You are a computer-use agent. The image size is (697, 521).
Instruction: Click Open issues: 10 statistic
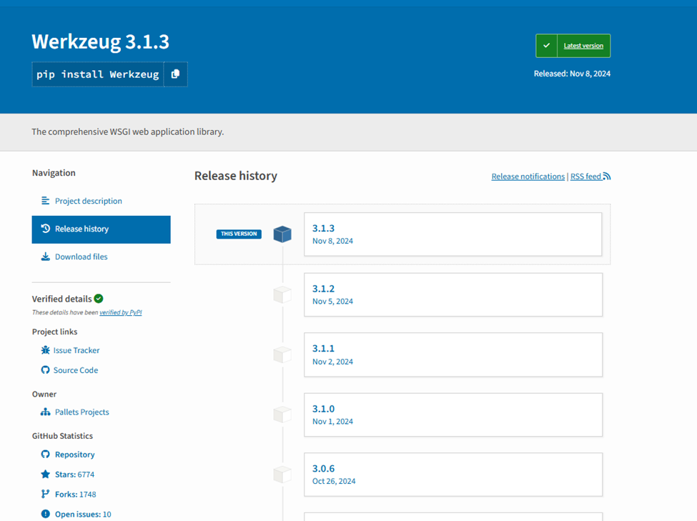(83, 515)
